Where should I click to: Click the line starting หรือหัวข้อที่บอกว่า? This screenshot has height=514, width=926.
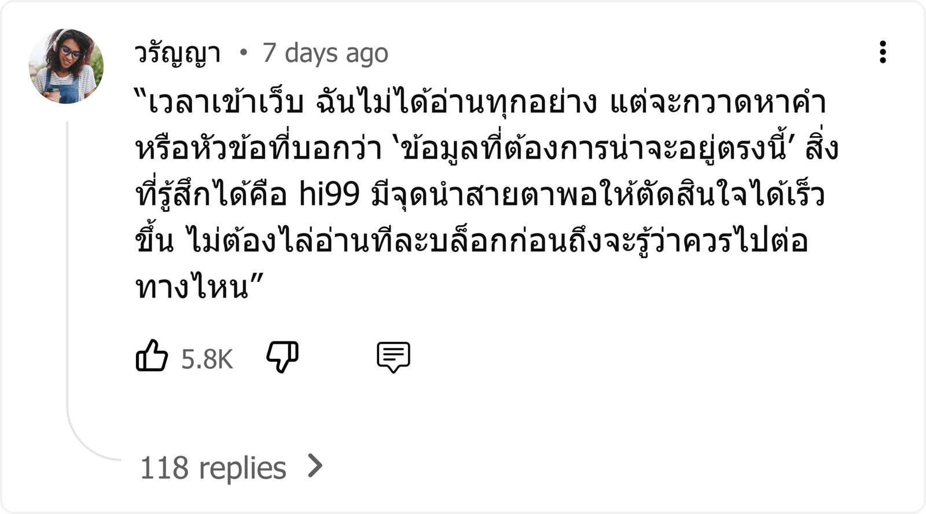tap(486, 148)
